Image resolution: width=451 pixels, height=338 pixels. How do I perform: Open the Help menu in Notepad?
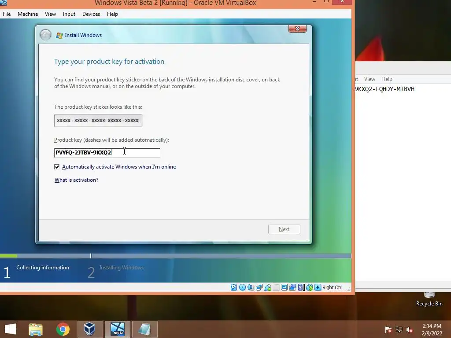point(387,79)
